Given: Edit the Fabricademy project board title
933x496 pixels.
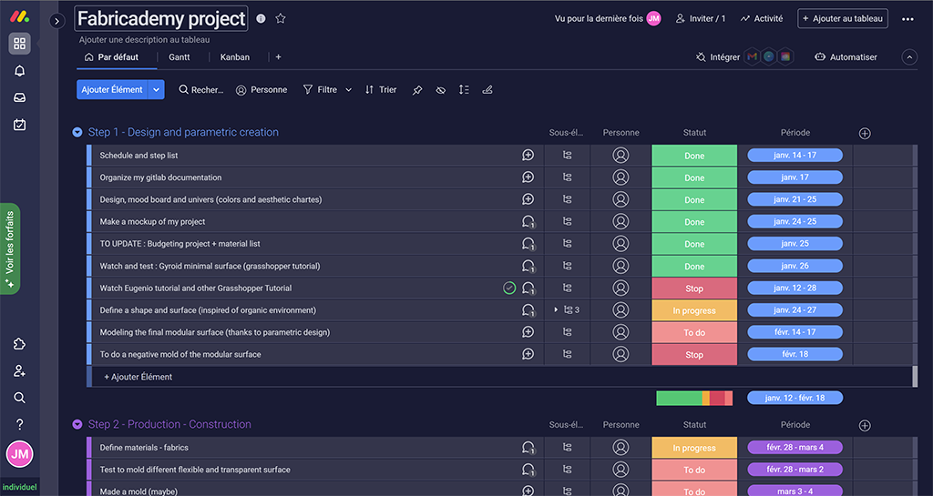Looking at the screenshot, I should tap(161, 19).
